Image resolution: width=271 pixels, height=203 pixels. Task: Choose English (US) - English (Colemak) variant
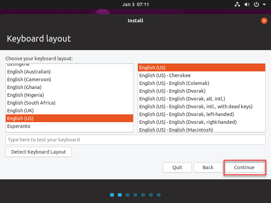[x=202, y=83]
